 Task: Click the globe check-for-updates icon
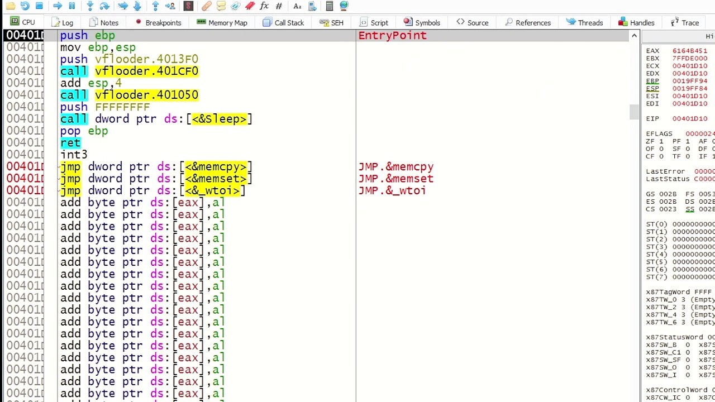pos(344,6)
